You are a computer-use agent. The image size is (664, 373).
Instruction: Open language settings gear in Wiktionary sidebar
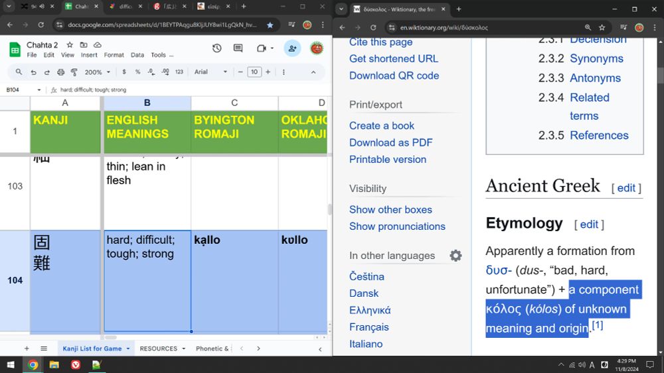[x=456, y=256]
